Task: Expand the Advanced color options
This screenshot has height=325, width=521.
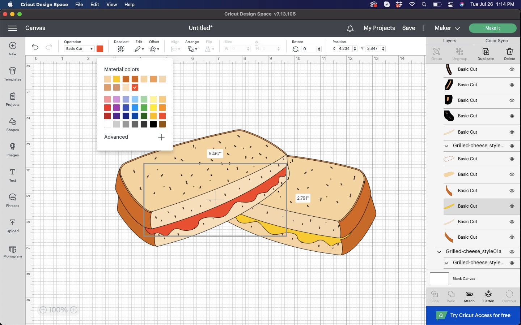Action: pyautogui.click(x=161, y=137)
